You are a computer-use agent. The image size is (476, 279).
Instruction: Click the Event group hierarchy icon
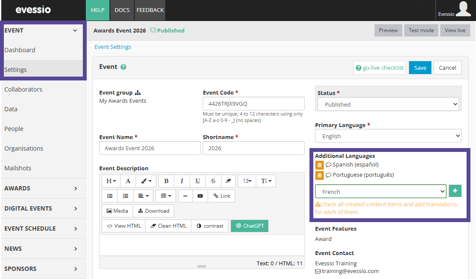click(138, 92)
